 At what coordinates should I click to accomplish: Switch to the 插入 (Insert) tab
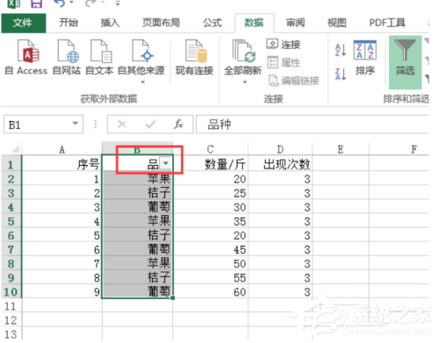tap(110, 23)
